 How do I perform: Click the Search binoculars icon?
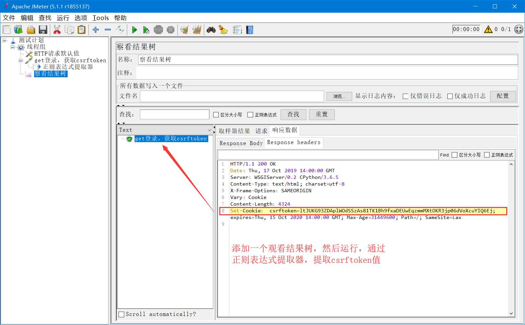point(211,30)
